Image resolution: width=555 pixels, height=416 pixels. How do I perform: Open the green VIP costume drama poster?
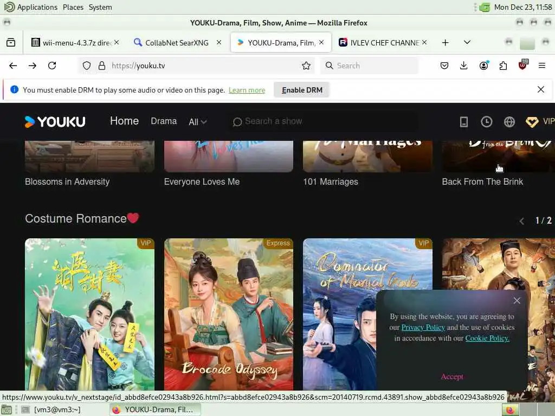89,315
